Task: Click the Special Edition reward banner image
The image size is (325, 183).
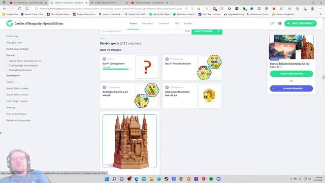Action: pyautogui.click(x=291, y=47)
